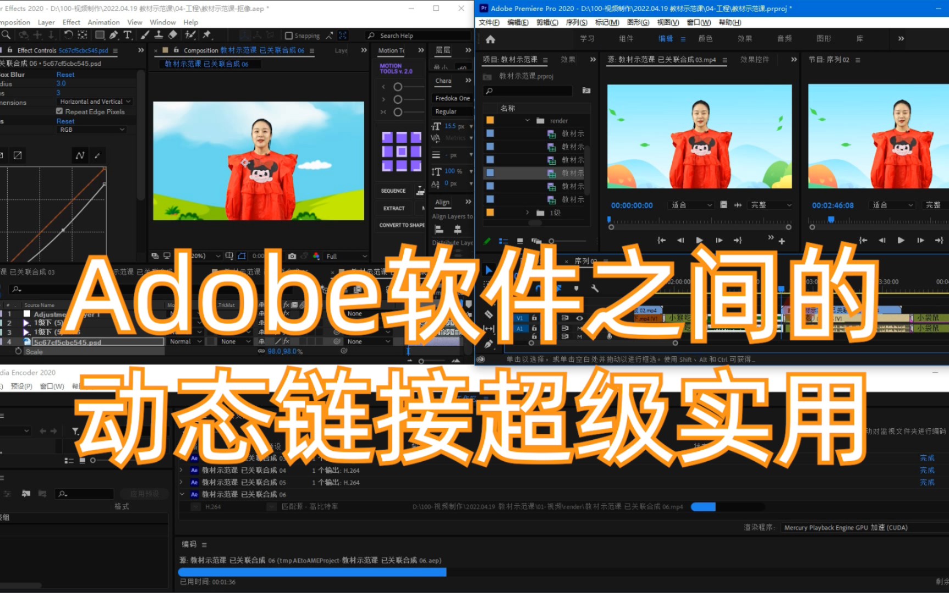Select the Puppet Pin tool in After Effects
This screenshot has width=949, height=593.
click(207, 35)
